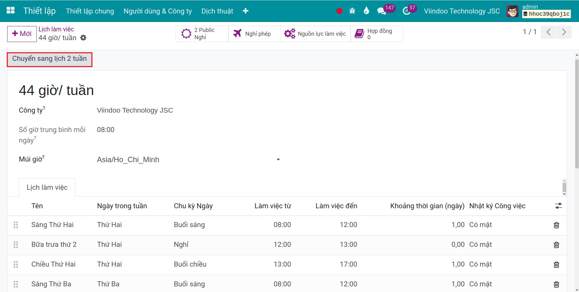This screenshot has width=579, height=292.
Task: Grab drag handle of Sáng Thứ Hai row
Action: (16, 225)
